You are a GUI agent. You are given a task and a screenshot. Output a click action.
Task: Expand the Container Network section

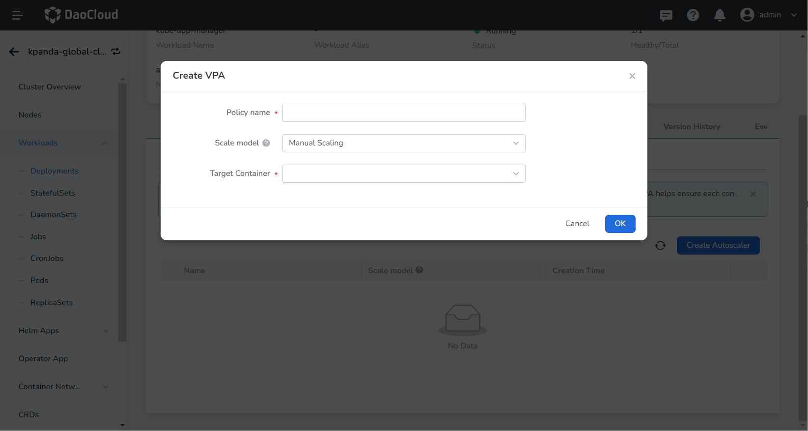[x=106, y=387]
